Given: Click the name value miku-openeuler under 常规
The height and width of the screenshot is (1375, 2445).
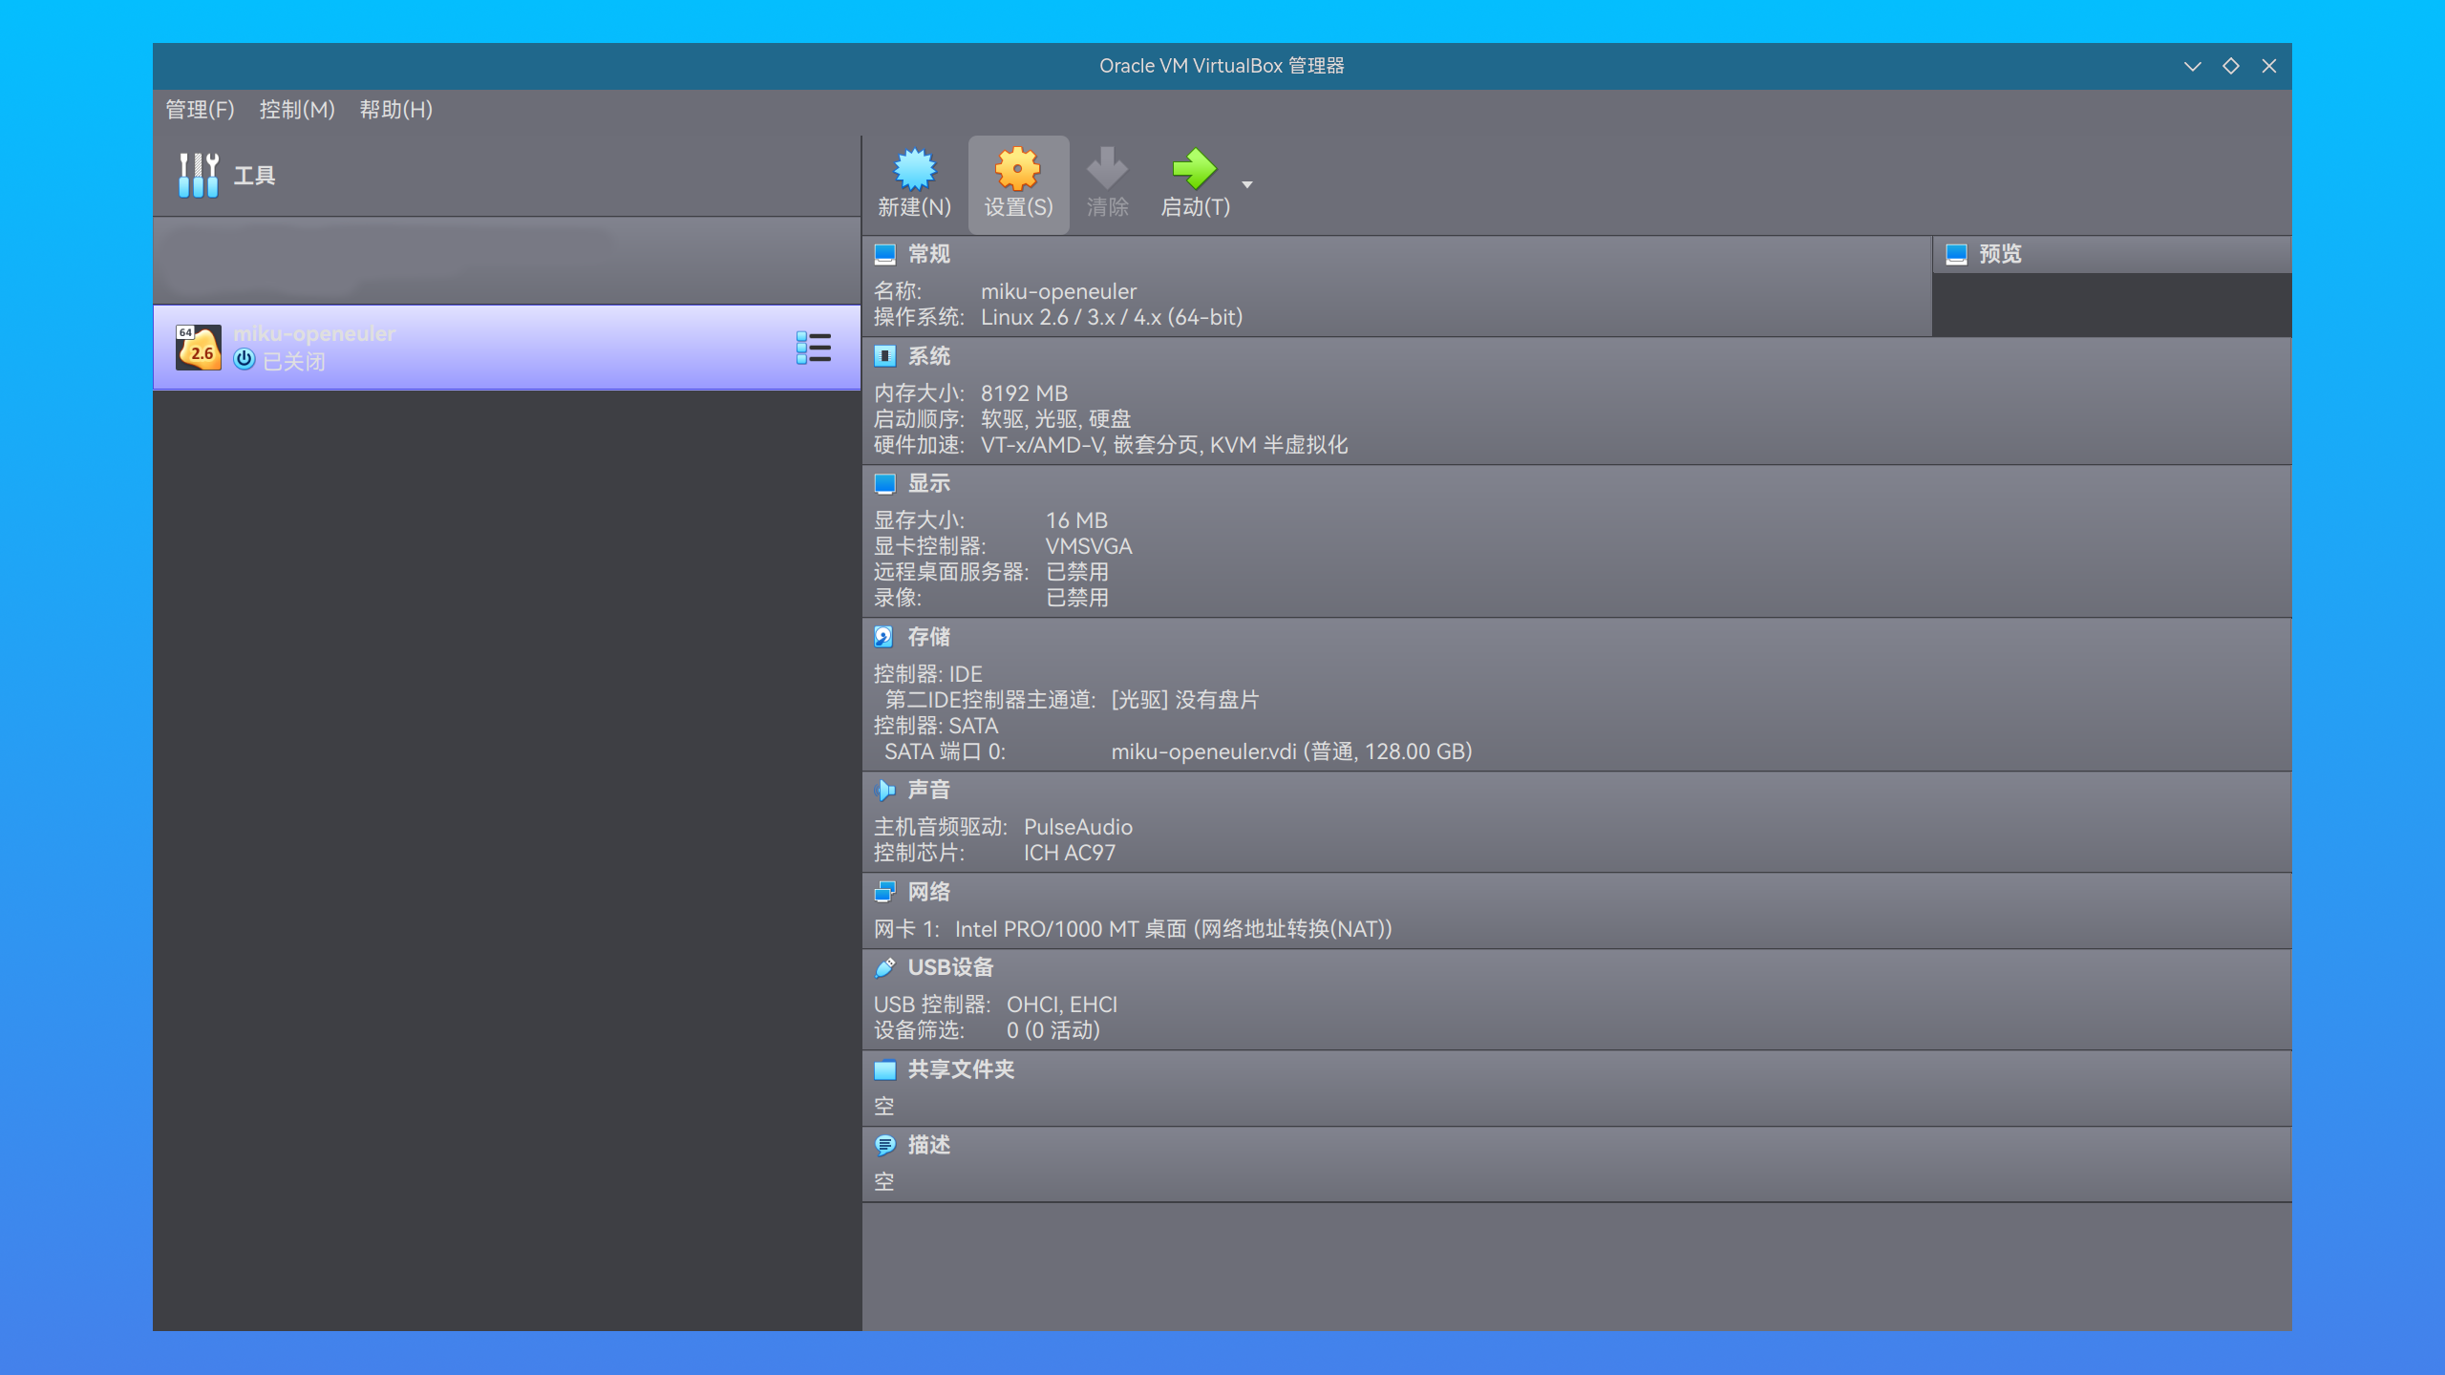Looking at the screenshot, I should coord(1058,291).
